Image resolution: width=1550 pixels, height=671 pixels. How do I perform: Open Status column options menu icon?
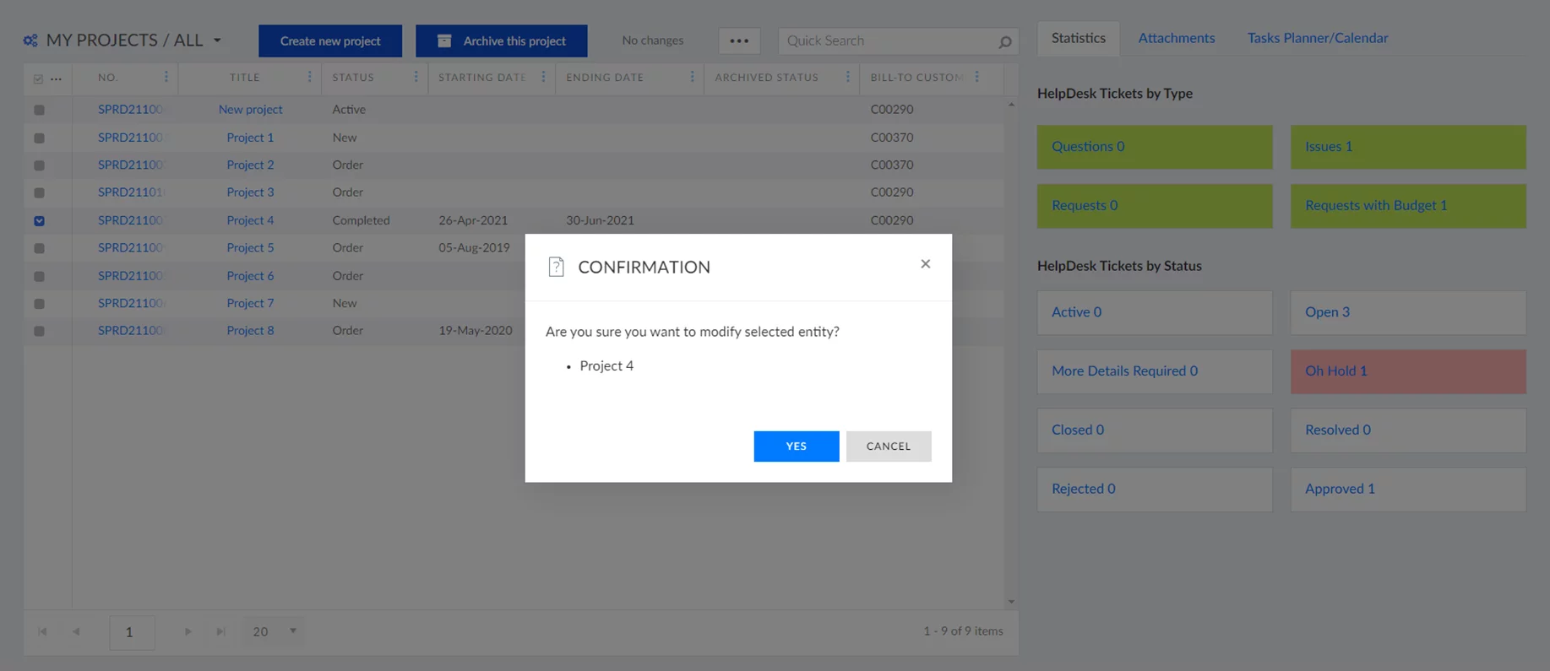coord(416,77)
